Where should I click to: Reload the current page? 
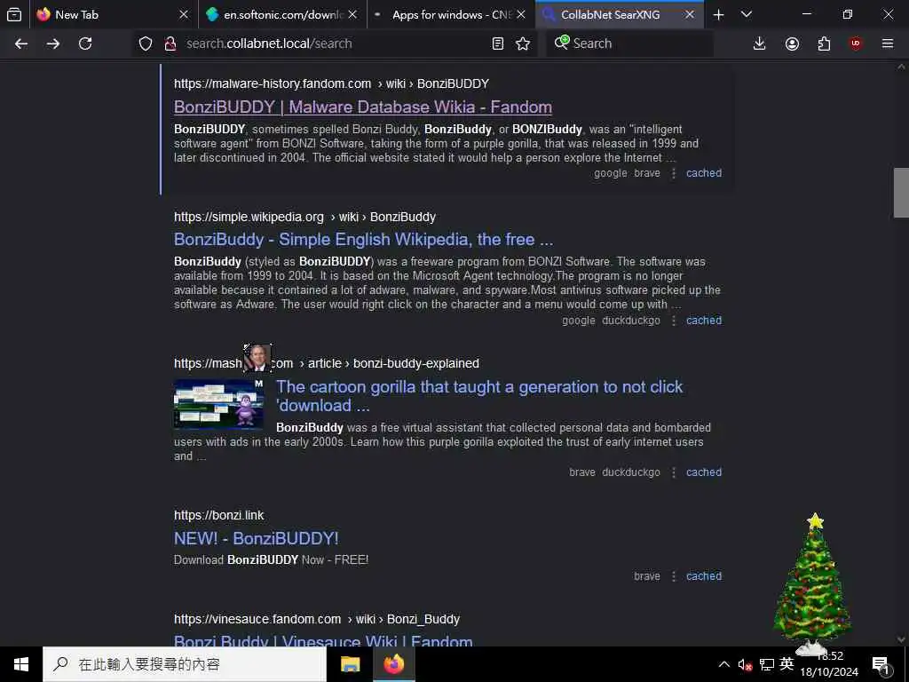pos(85,44)
